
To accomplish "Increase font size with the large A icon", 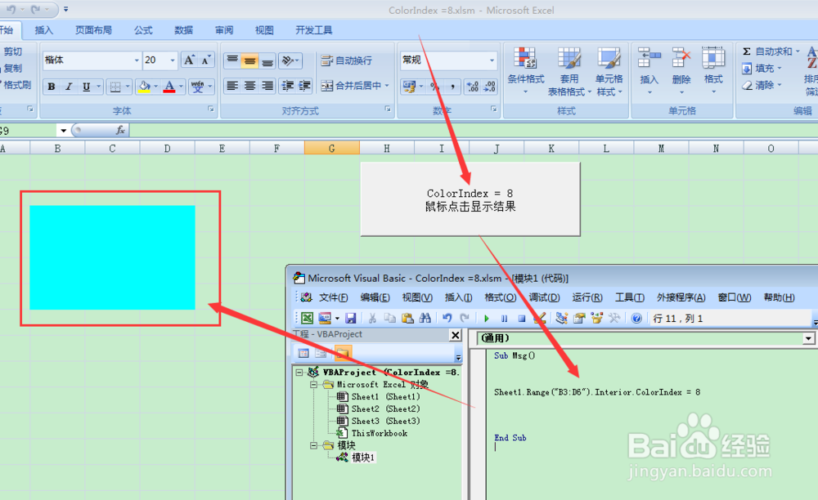I will [190, 60].
